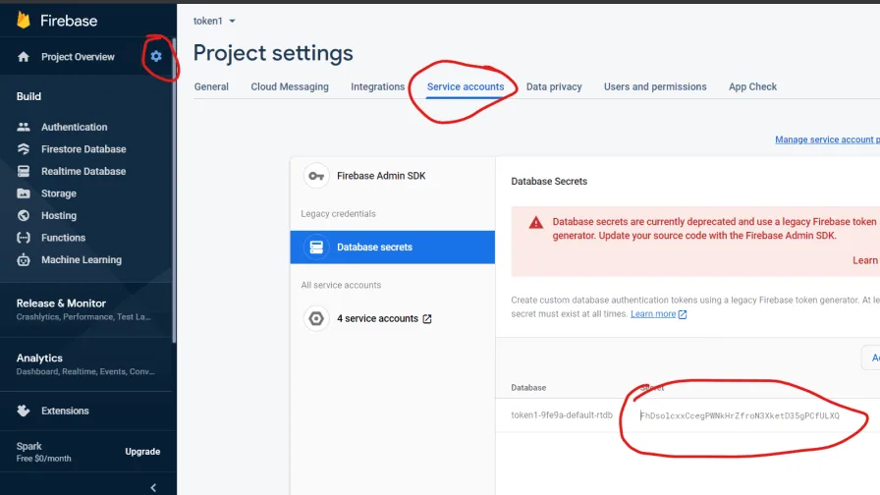
Task: Click the Project Overview home icon
Action: (23, 57)
